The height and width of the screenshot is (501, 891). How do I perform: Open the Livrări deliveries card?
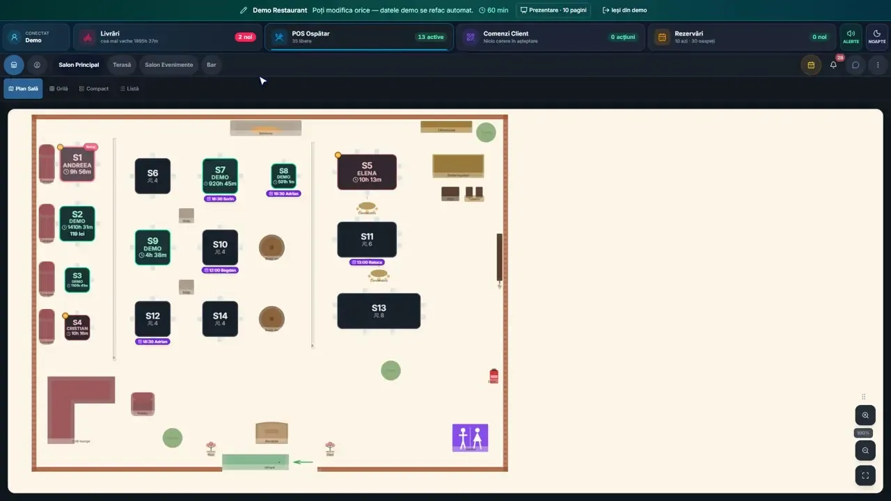(x=168, y=37)
